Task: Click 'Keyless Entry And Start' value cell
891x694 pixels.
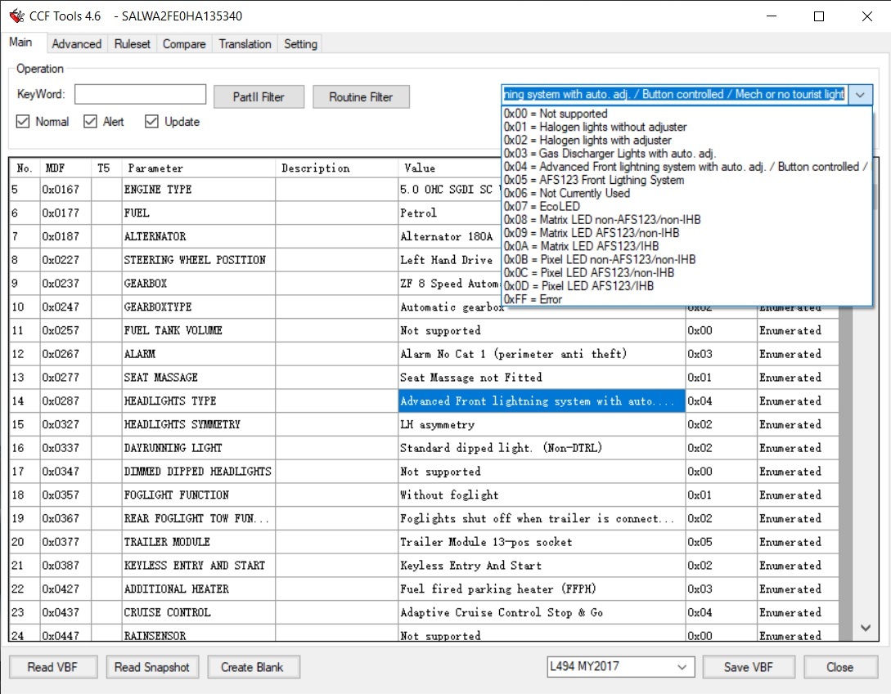Action: click(542, 566)
